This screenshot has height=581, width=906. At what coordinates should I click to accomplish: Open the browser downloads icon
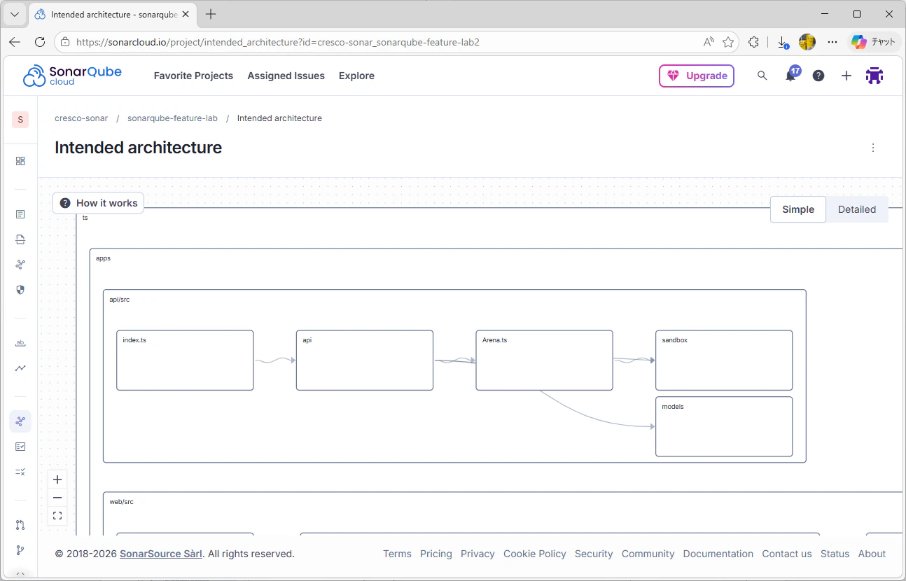783,42
